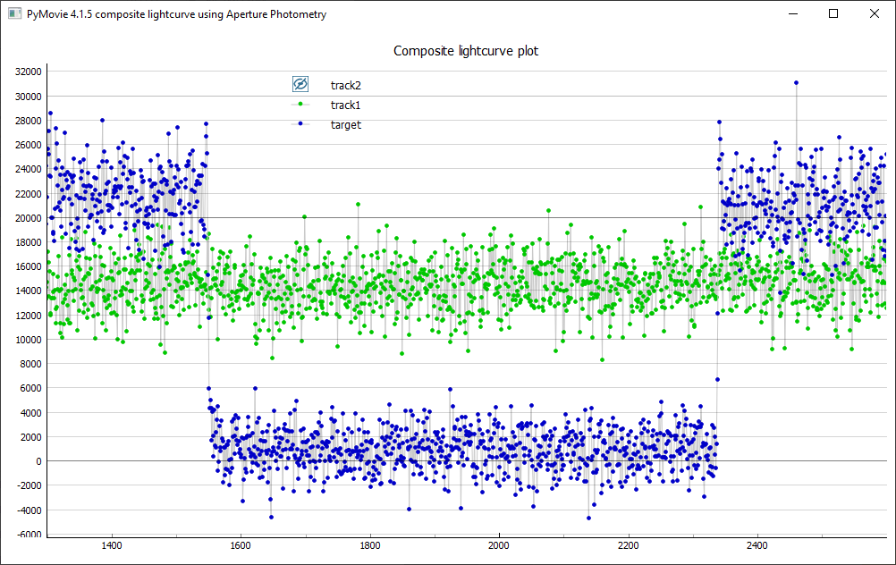Image resolution: width=896 pixels, height=565 pixels.
Task: Select the track2 legend label
Action: pos(345,85)
